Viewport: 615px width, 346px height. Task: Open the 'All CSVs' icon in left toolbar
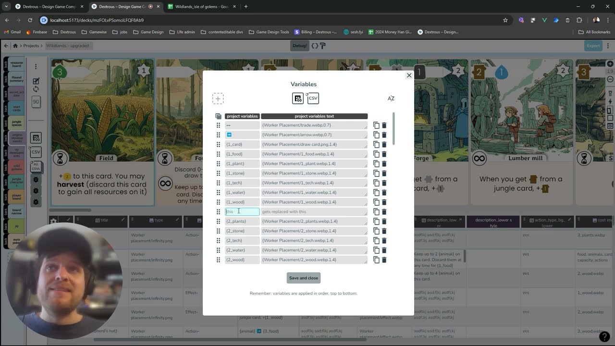(x=36, y=167)
